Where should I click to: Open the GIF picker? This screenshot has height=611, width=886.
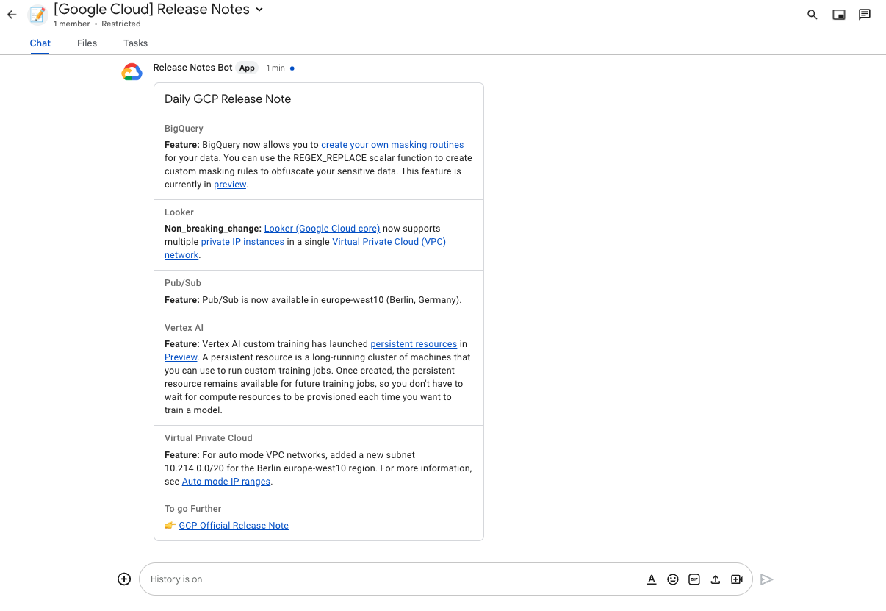694,579
